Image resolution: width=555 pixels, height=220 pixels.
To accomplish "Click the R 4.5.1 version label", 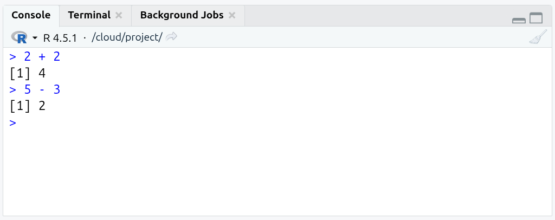I will coord(60,37).
